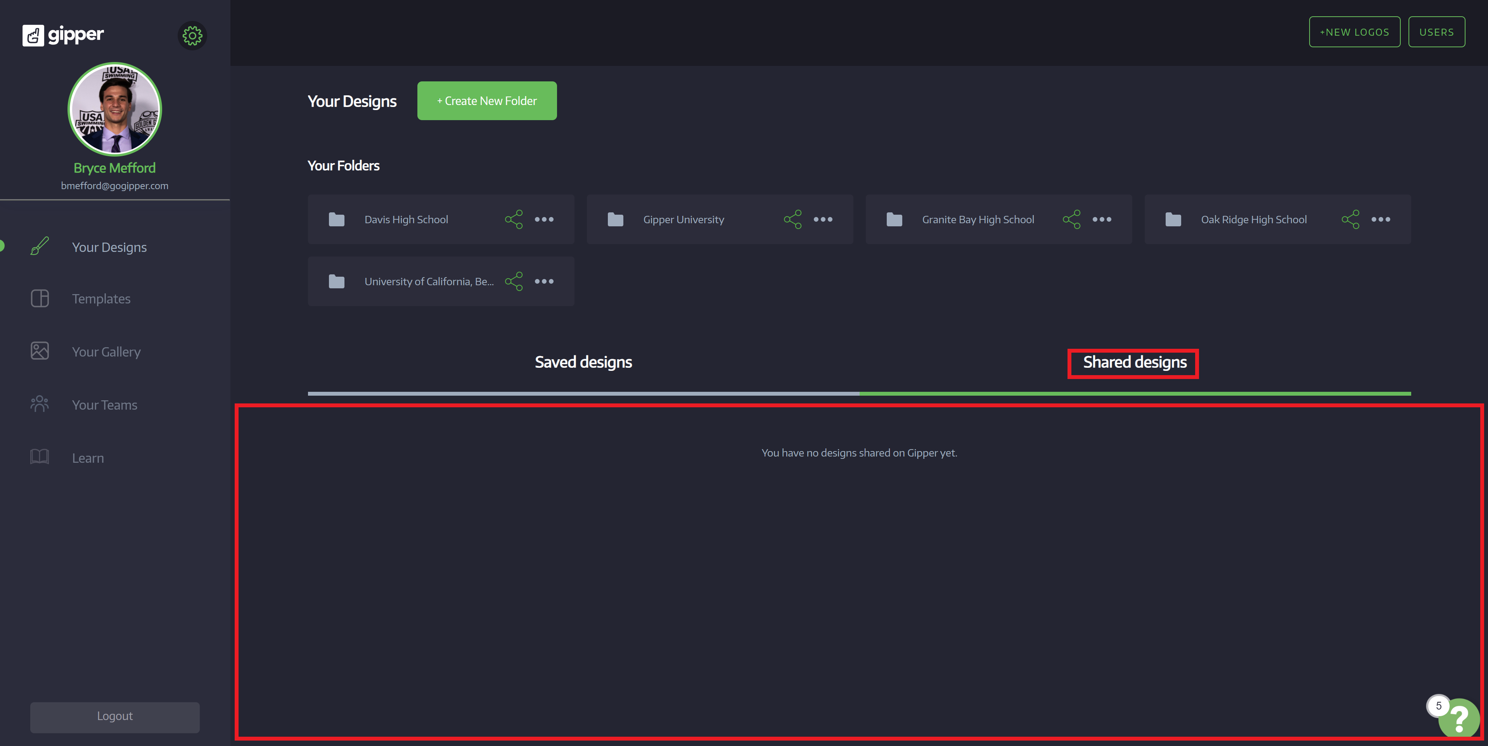Share the University of California folder

(x=514, y=281)
